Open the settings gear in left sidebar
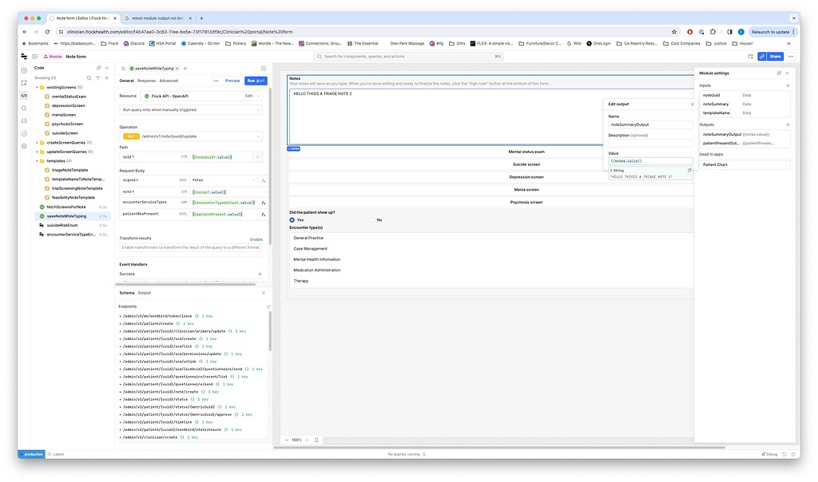Image resolution: width=818 pixels, height=482 pixels. (x=24, y=146)
